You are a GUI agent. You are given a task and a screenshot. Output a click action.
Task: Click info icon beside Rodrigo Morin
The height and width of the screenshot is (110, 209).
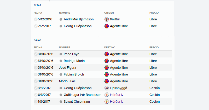[61, 61]
